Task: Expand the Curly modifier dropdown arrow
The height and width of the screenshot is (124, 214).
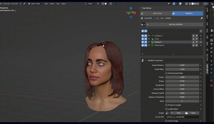Action: pyautogui.click(x=149, y=39)
